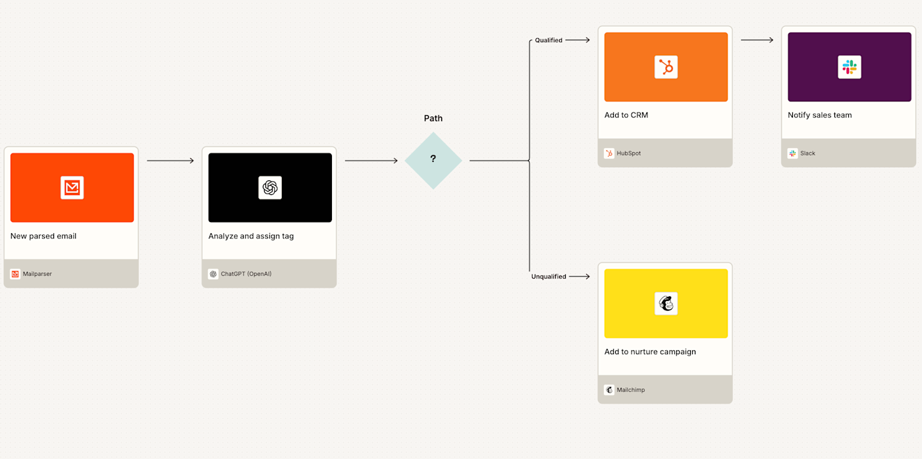Select the 'Analyze and assign tag' step title

(251, 236)
